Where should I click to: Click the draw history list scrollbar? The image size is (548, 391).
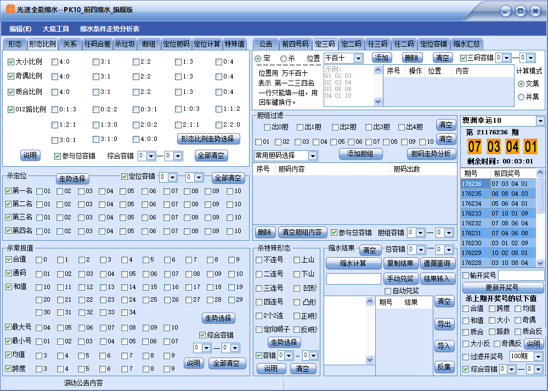pos(540,219)
